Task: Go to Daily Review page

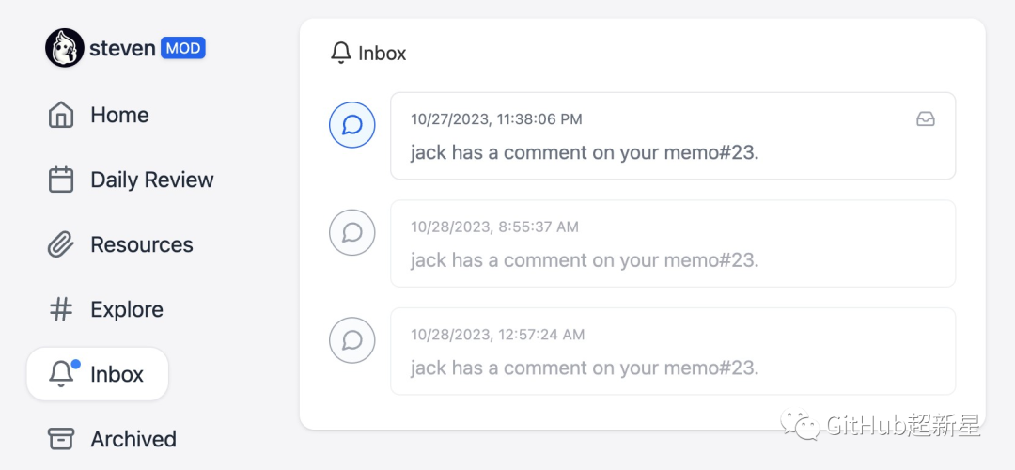Action: tap(151, 180)
